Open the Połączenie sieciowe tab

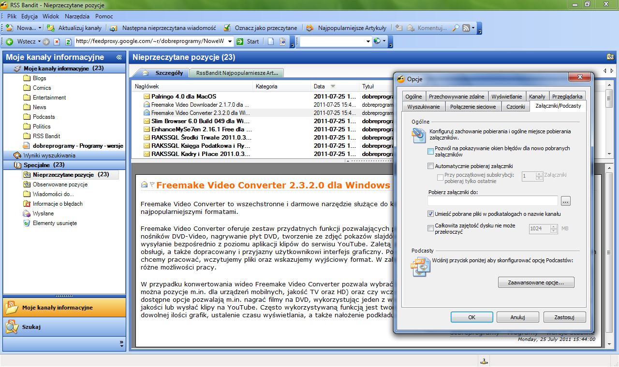tap(473, 106)
